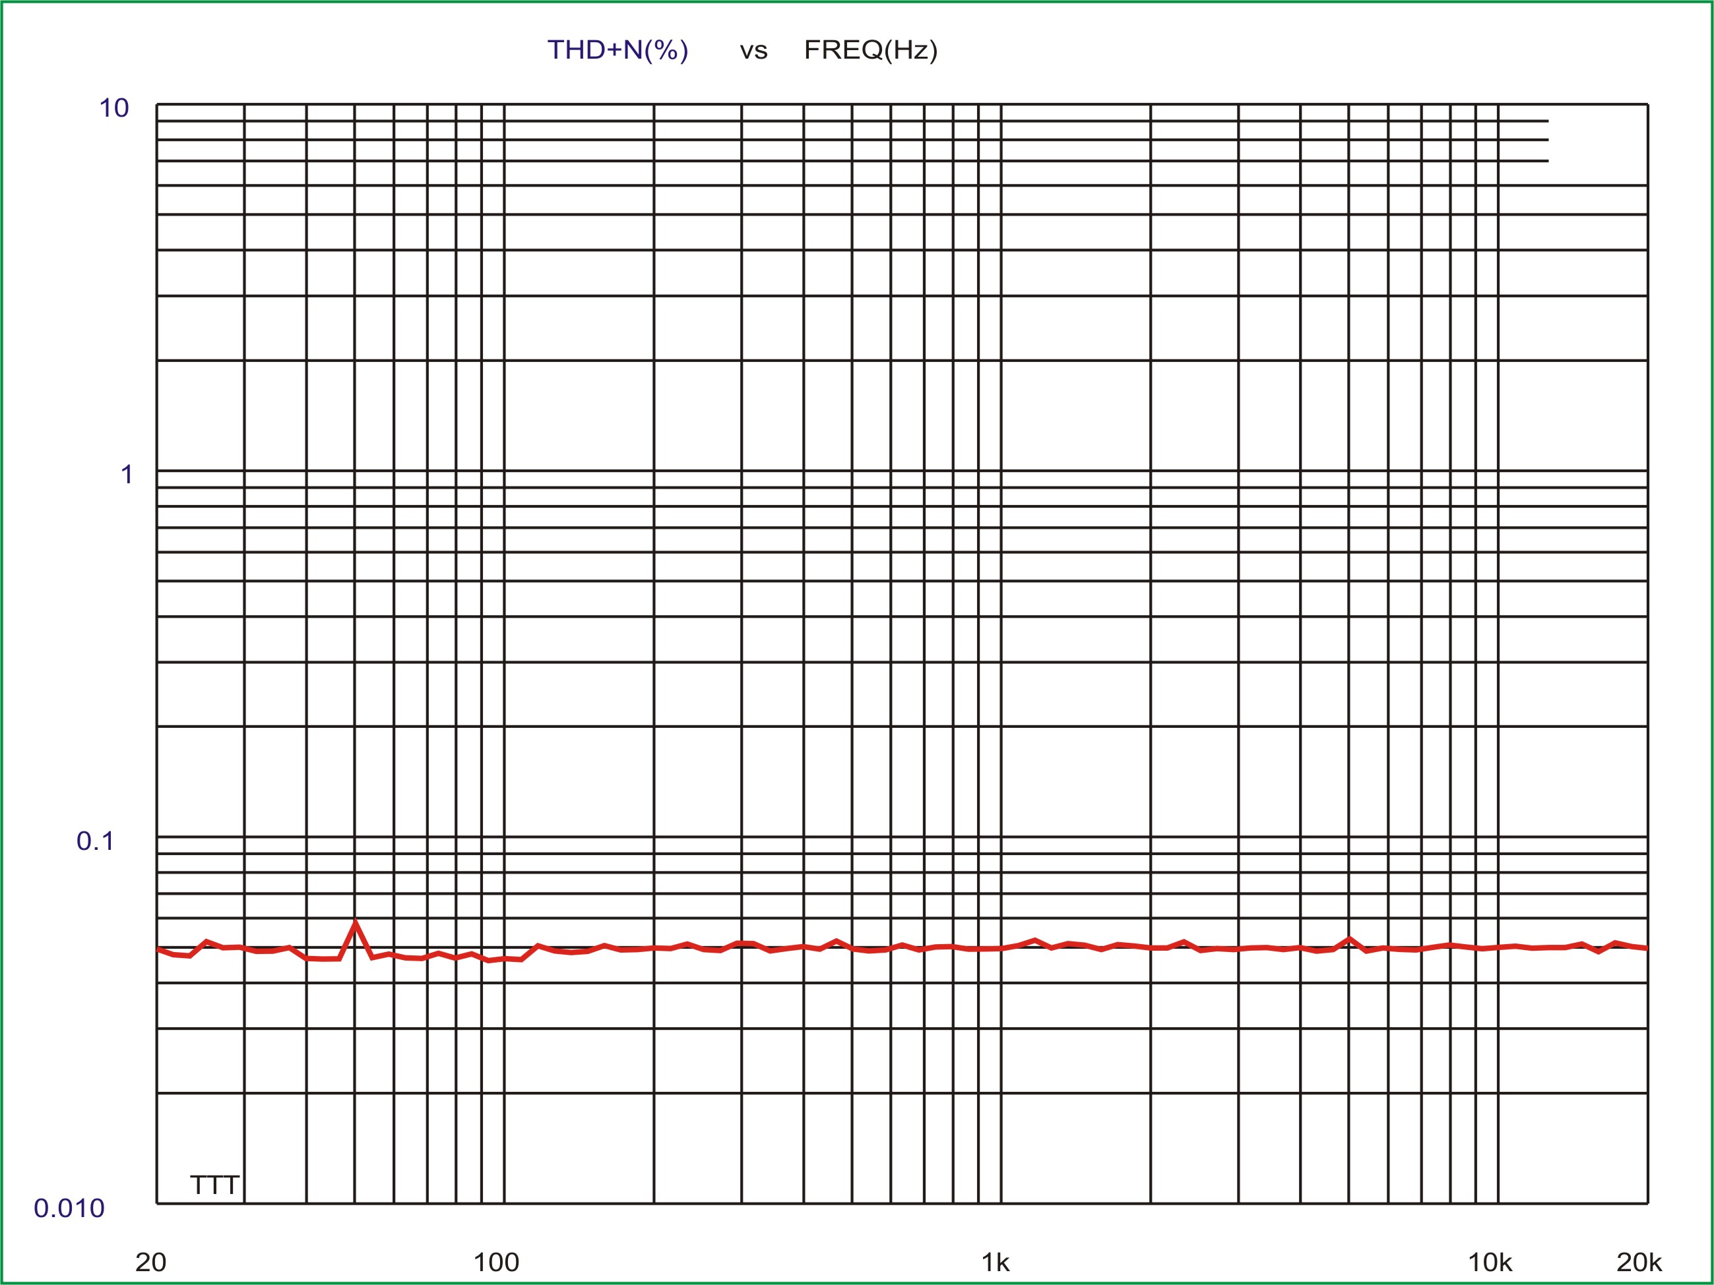The image size is (1714, 1285).
Task: Click the x-axis label 100
Action: tap(496, 1262)
